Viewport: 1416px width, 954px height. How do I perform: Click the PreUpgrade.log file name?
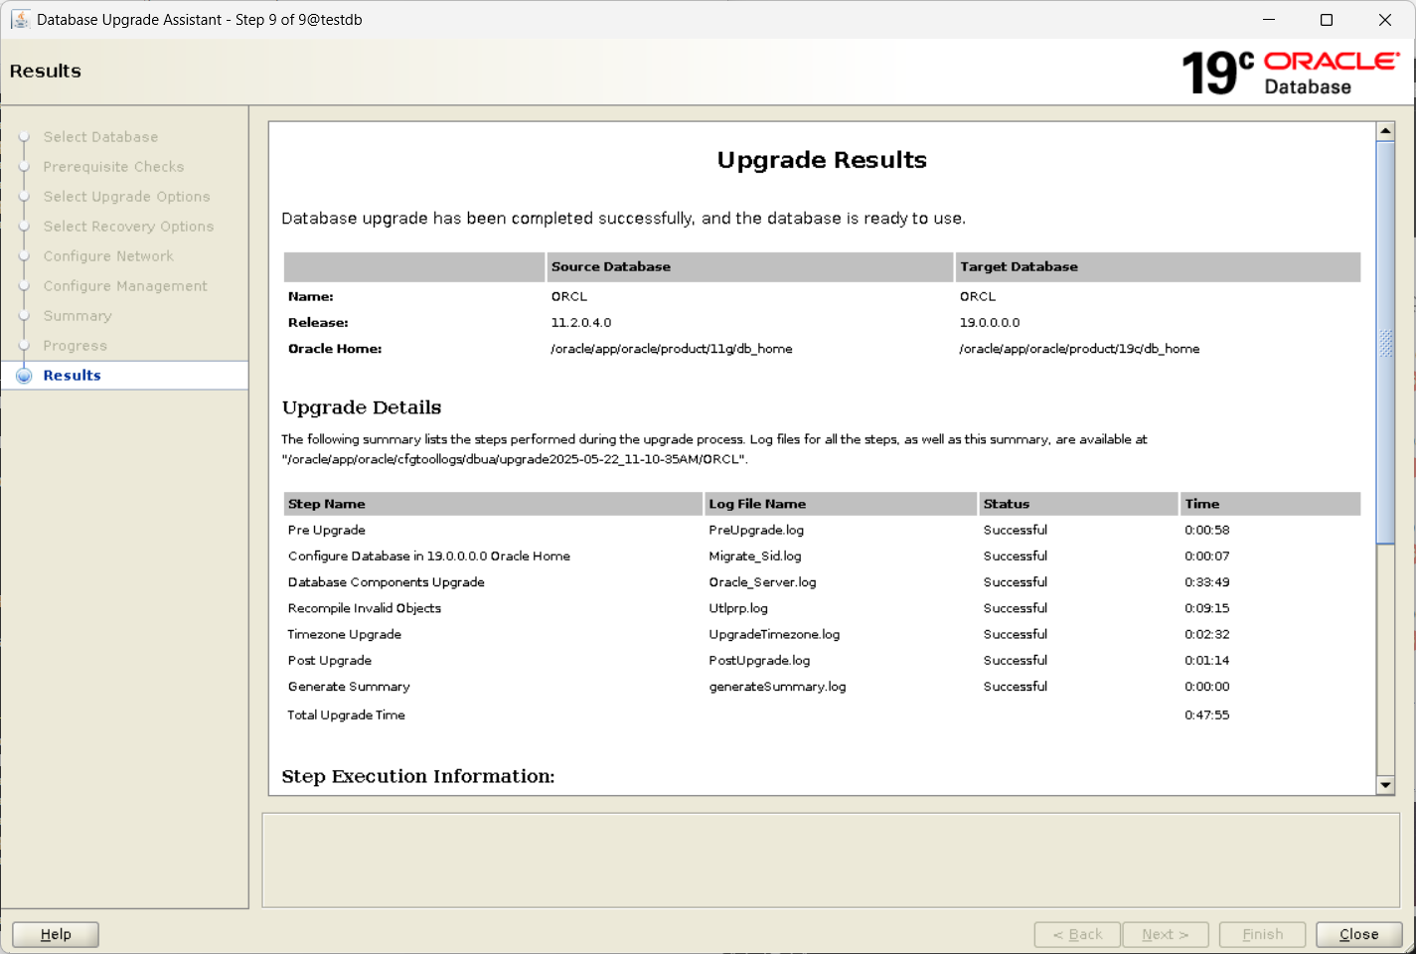coord(756,530)
